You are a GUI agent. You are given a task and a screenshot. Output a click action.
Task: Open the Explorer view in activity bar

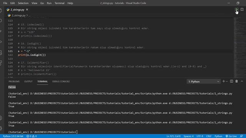1,10
